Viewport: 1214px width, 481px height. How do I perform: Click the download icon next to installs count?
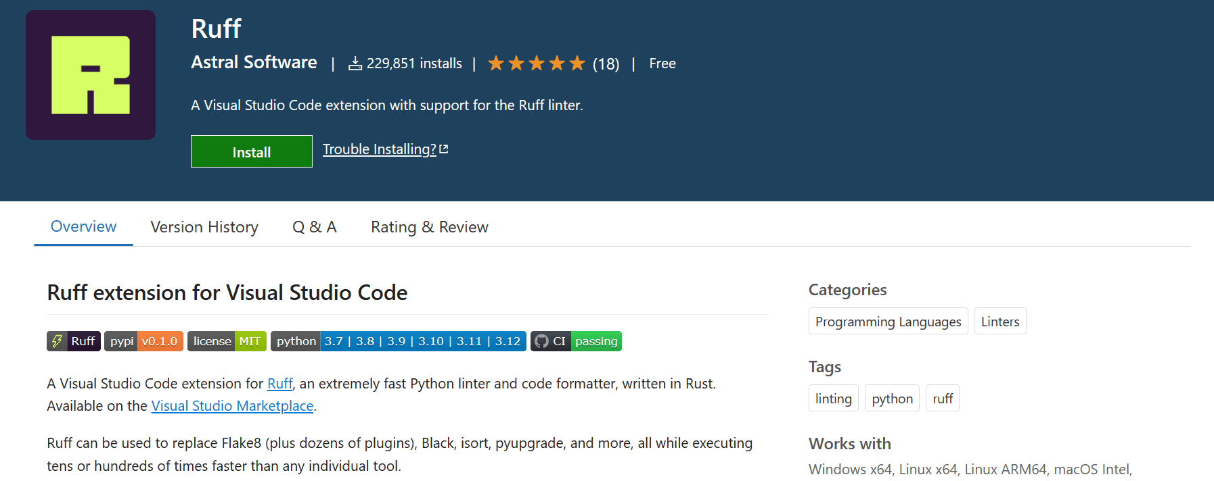[355, 64]
